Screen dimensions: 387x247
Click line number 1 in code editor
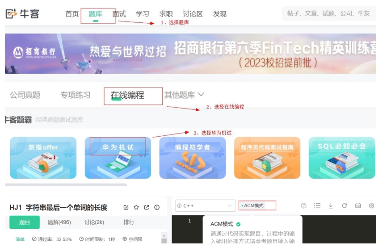click(x=189, y=221)
